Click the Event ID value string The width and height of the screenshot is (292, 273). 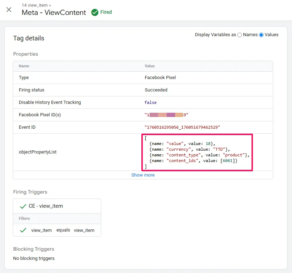coord(183,127)
